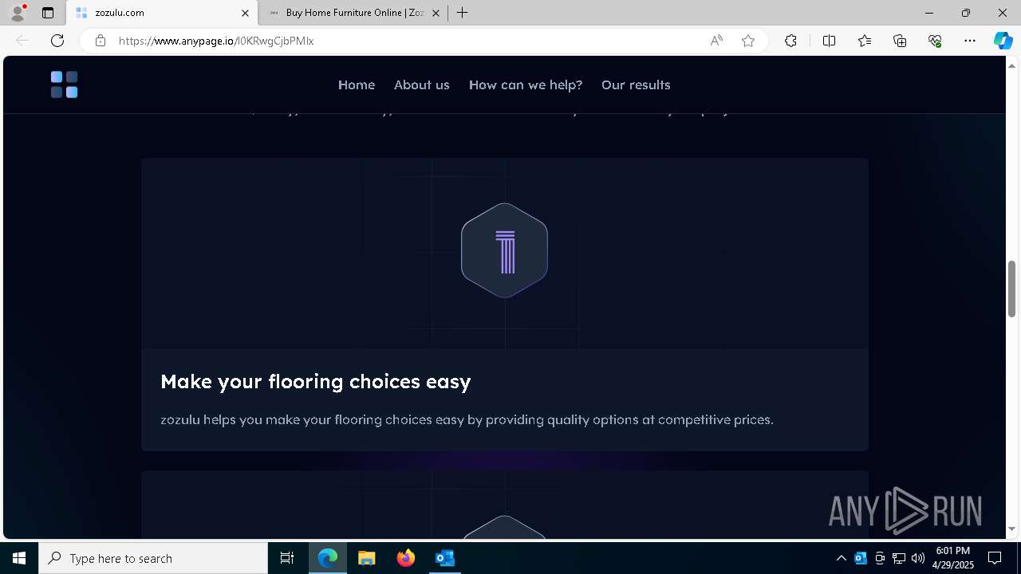Click the Home nav link
Screen dimensions: 1021x574
[357, 85]
